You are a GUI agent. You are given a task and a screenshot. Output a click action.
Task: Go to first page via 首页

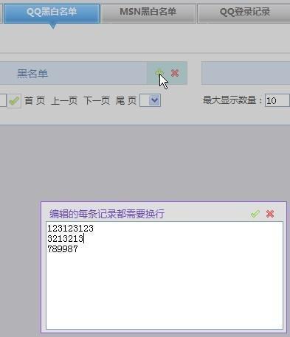click(35, 101)
